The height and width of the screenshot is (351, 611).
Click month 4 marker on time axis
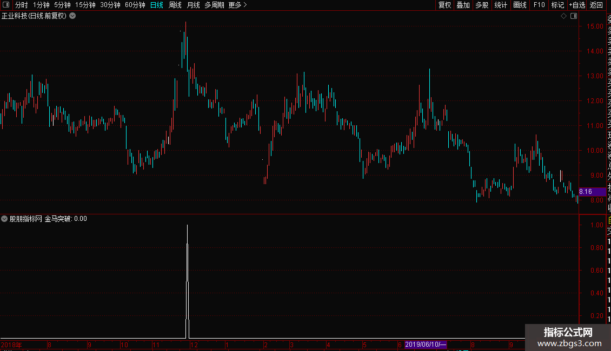[329, 345]
